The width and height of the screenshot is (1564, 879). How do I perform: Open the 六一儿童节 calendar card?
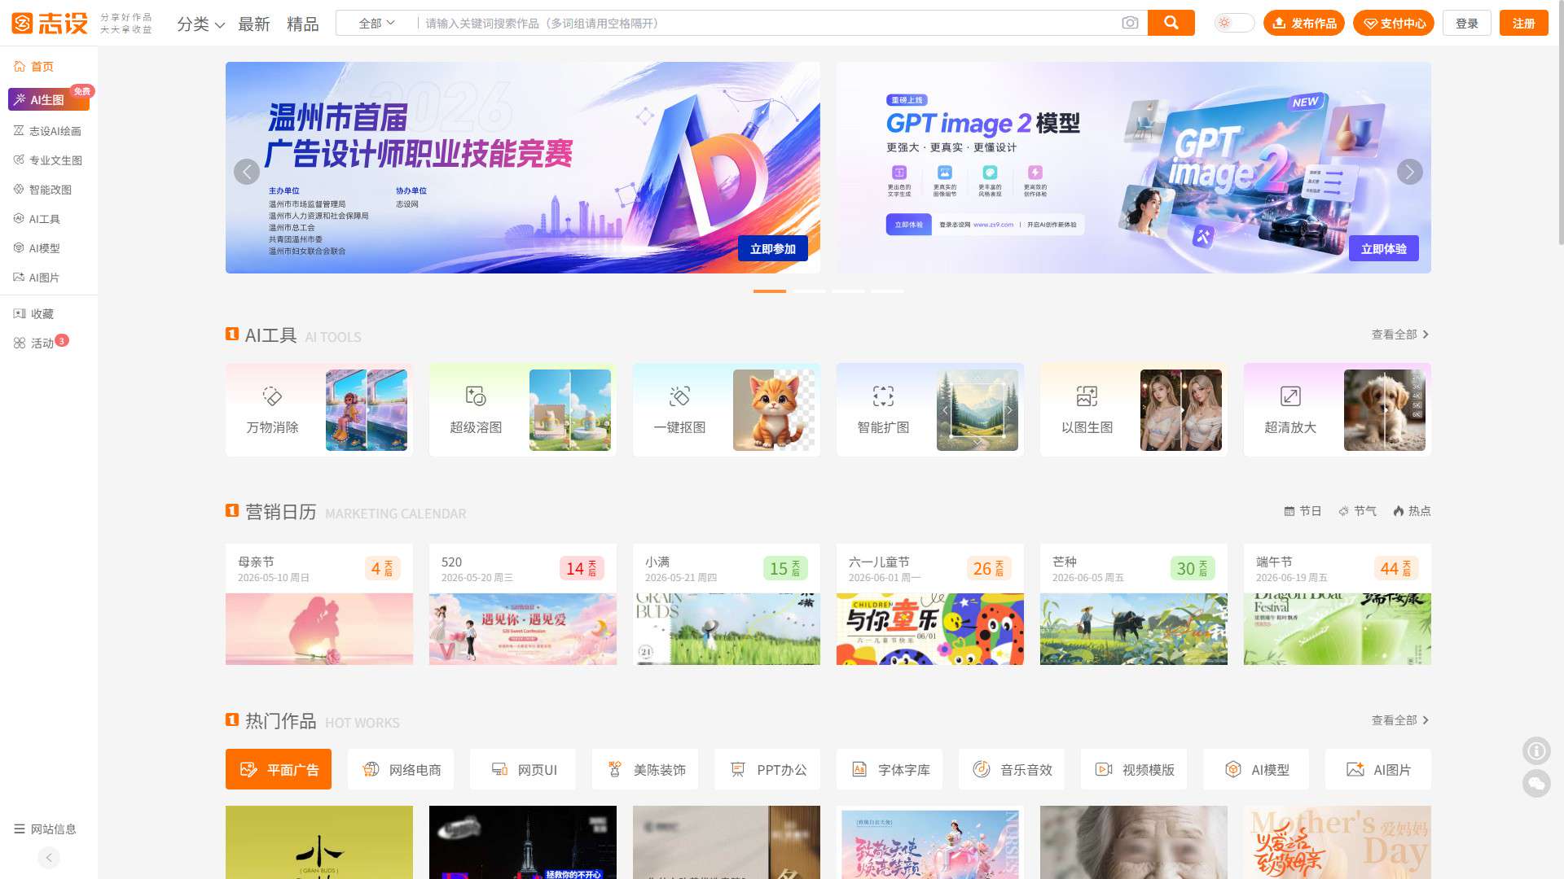tap(930, 604)
